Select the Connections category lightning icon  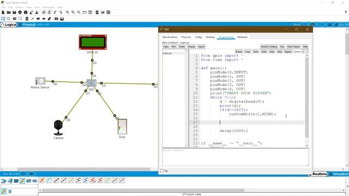coord(22,181)
